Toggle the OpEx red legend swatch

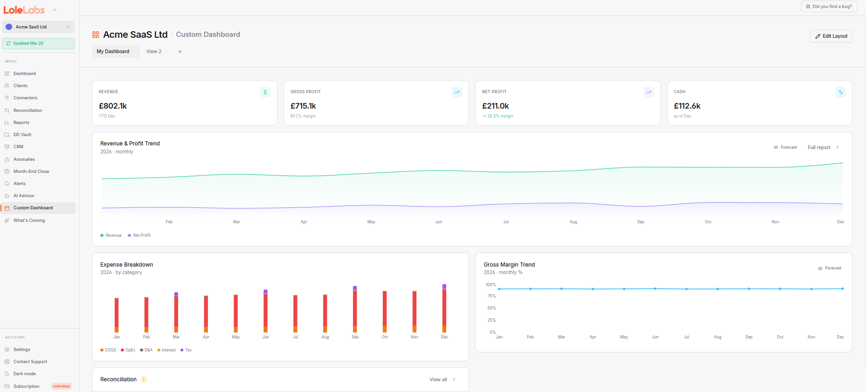point(123,350)
